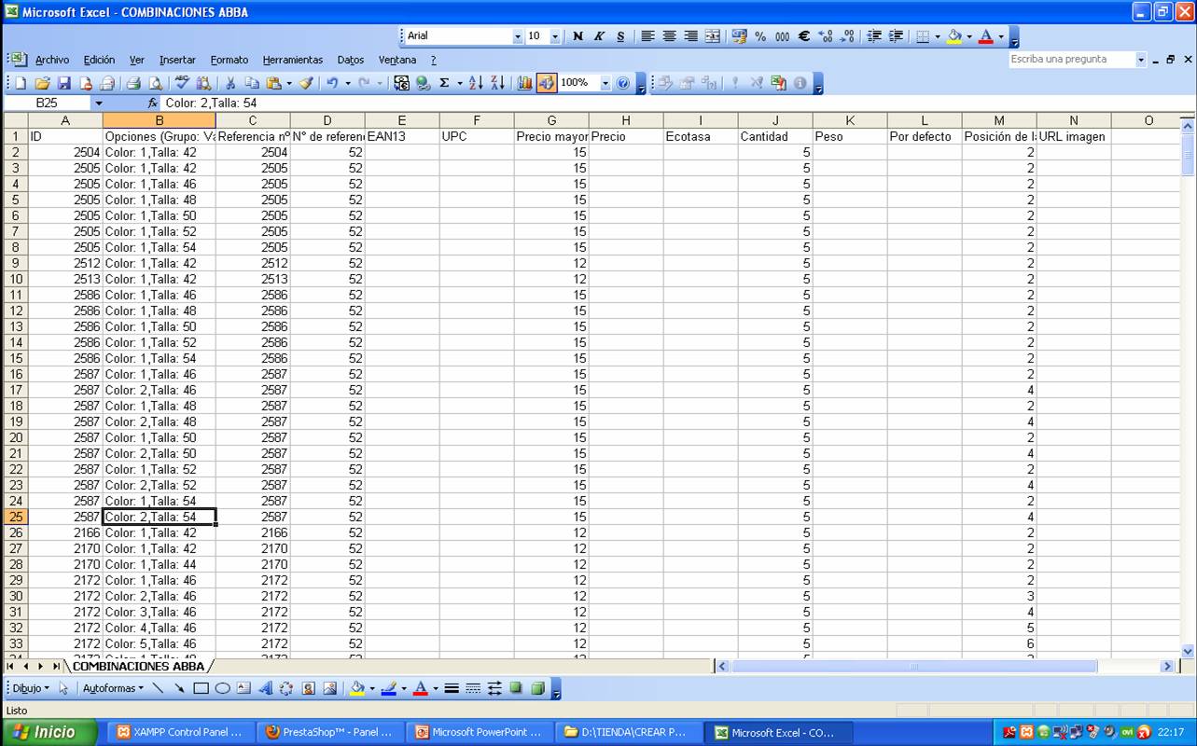
Task: Open the Dibujo dropdown menu
Action: click(x=31, y=688)
